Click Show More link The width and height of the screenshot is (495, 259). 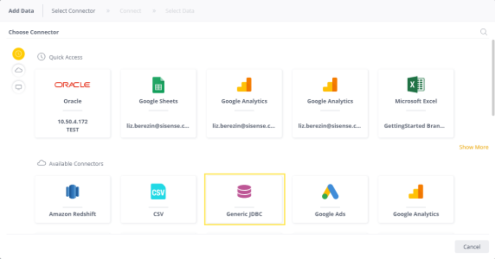click(474, 147)
